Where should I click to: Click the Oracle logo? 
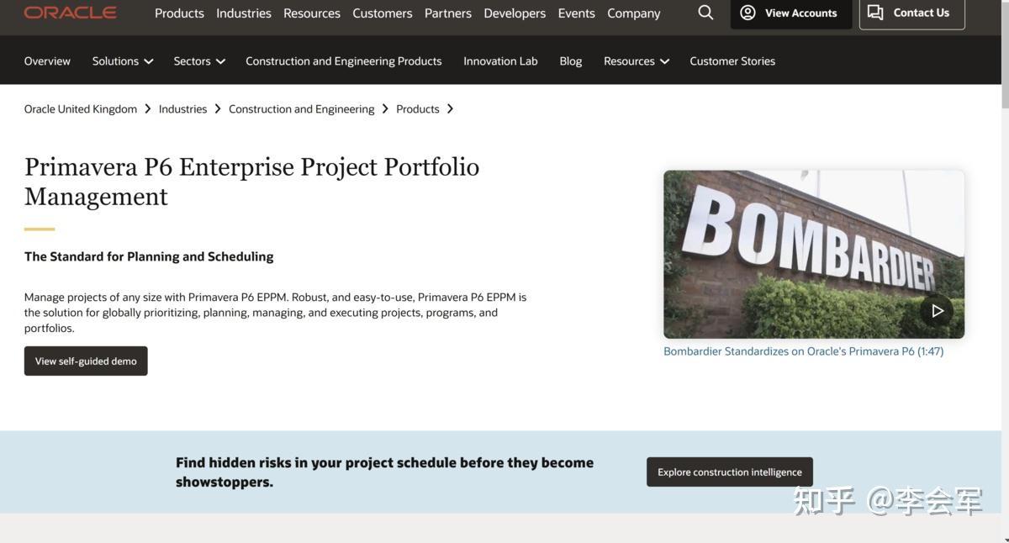click(70, 13)
